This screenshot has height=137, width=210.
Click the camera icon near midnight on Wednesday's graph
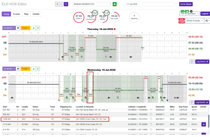[x=12, y=98]
